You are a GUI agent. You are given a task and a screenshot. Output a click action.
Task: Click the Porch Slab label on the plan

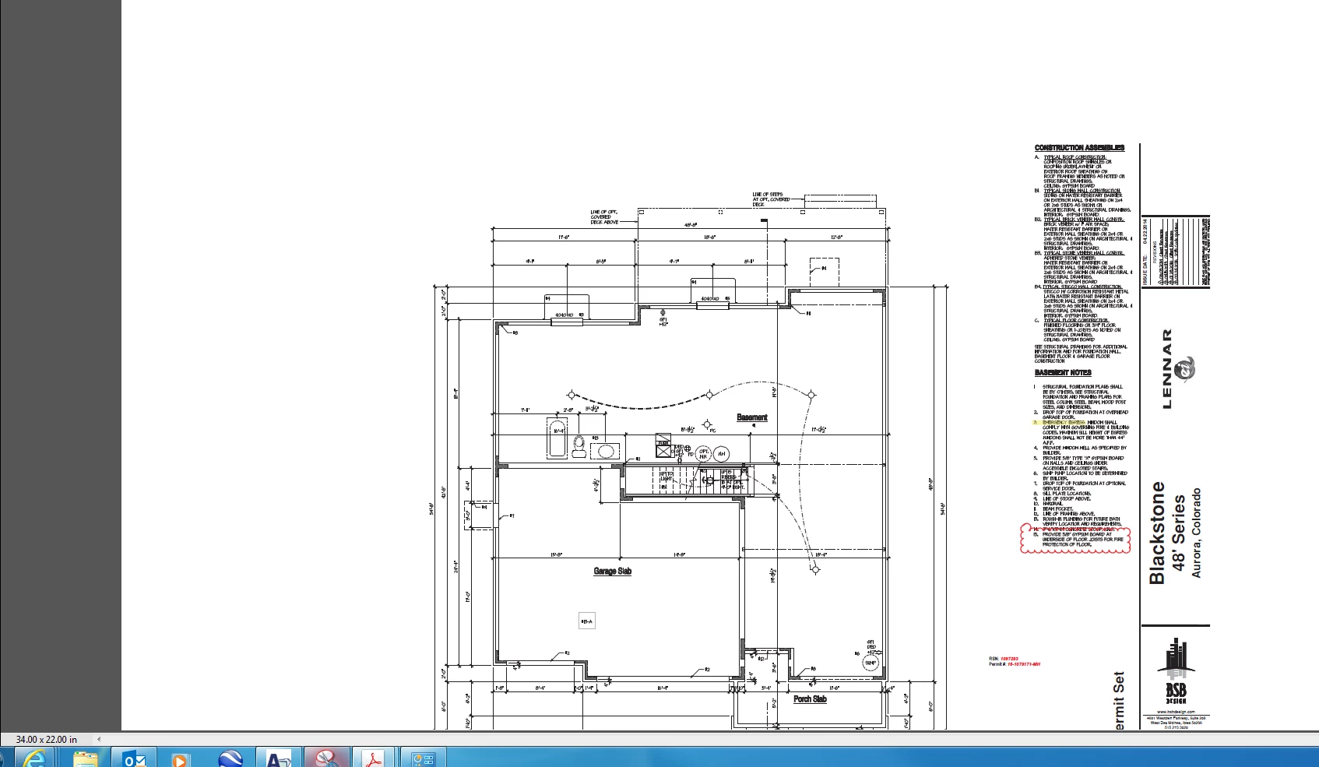tap(810, 699)
